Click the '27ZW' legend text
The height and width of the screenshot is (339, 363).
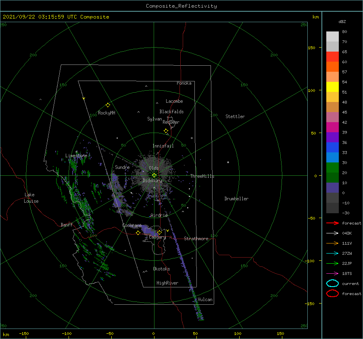347,254
